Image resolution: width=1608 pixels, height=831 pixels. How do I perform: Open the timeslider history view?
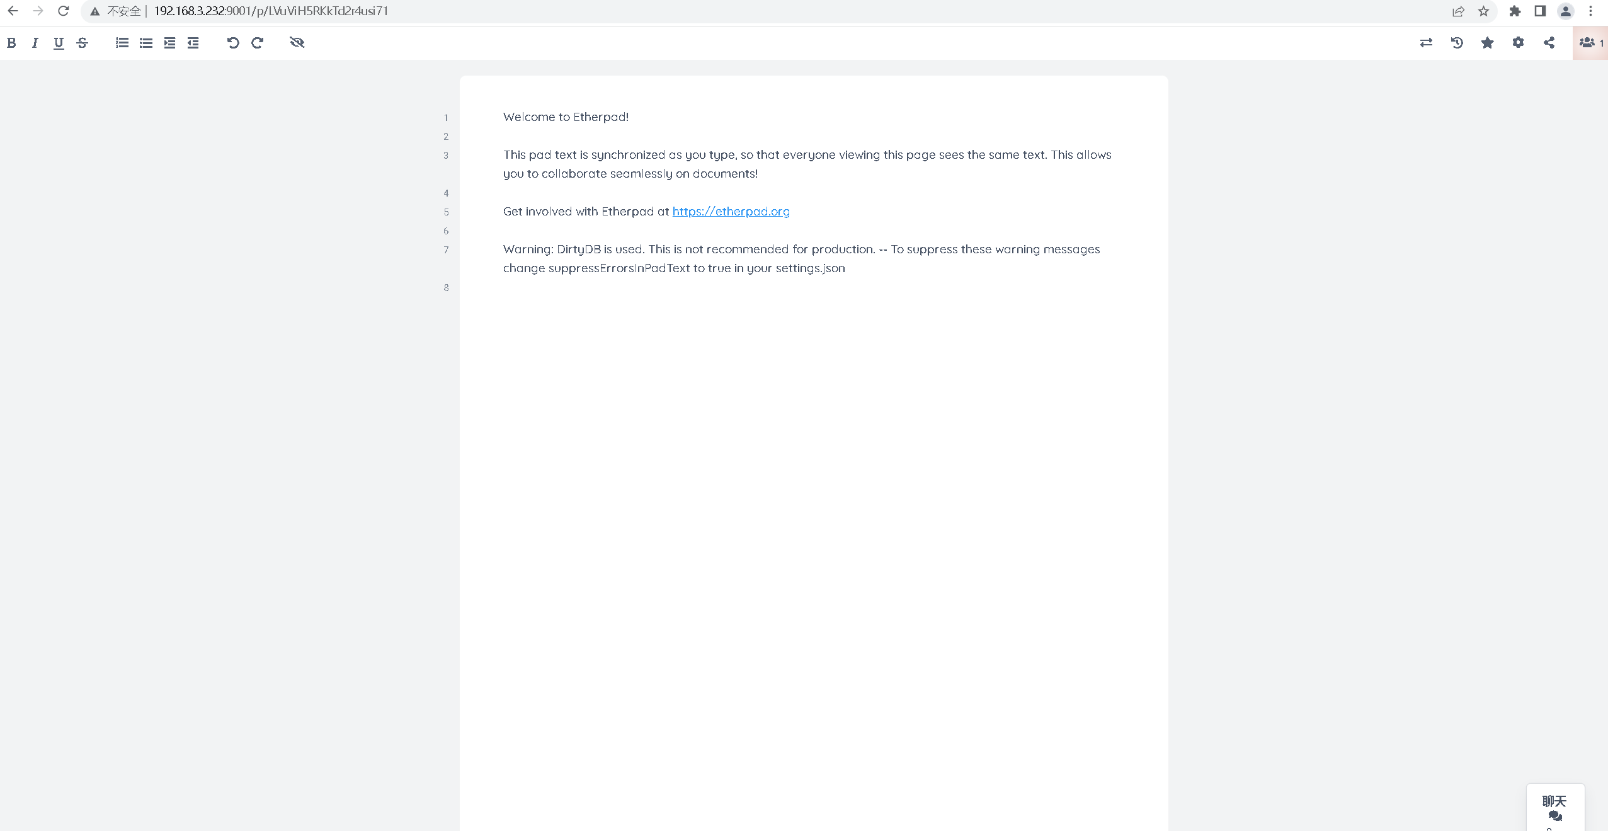pos(1457,43)
